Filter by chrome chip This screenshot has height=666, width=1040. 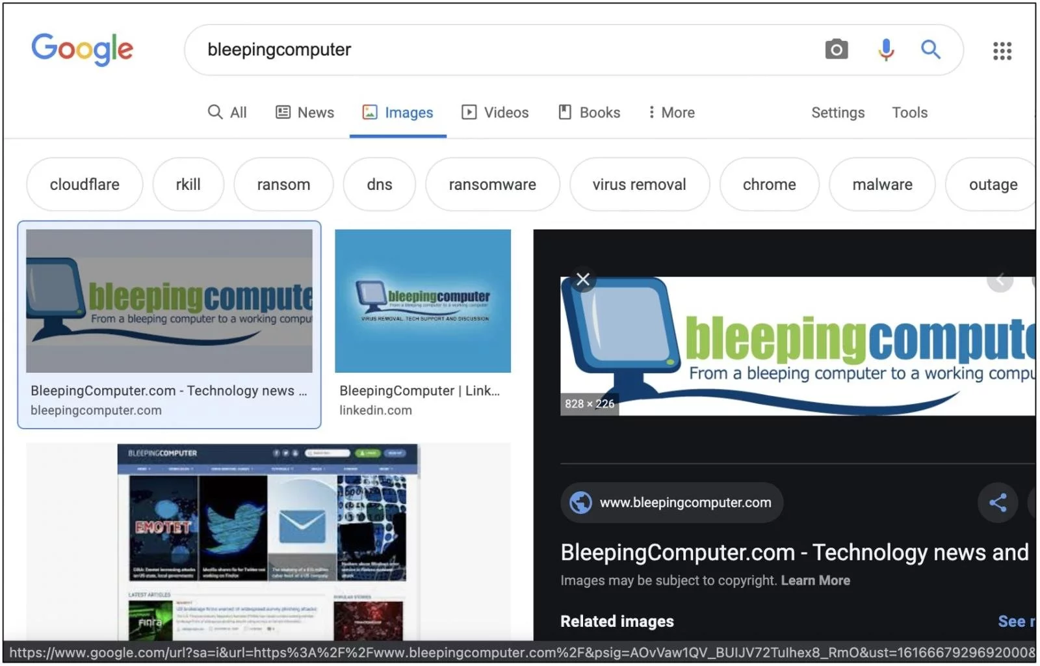[x=770, y=185]
